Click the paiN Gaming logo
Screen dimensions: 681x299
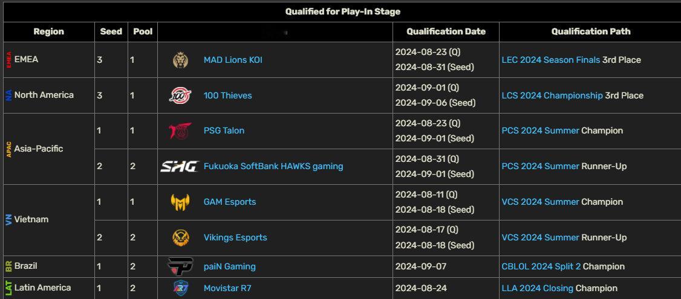(180, 266)
